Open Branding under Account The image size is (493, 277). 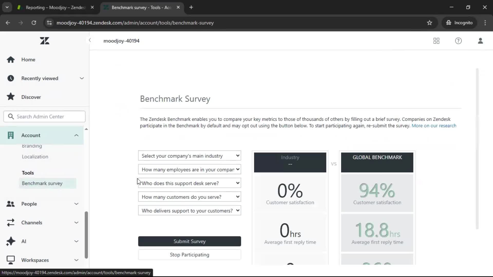point(32,146)
